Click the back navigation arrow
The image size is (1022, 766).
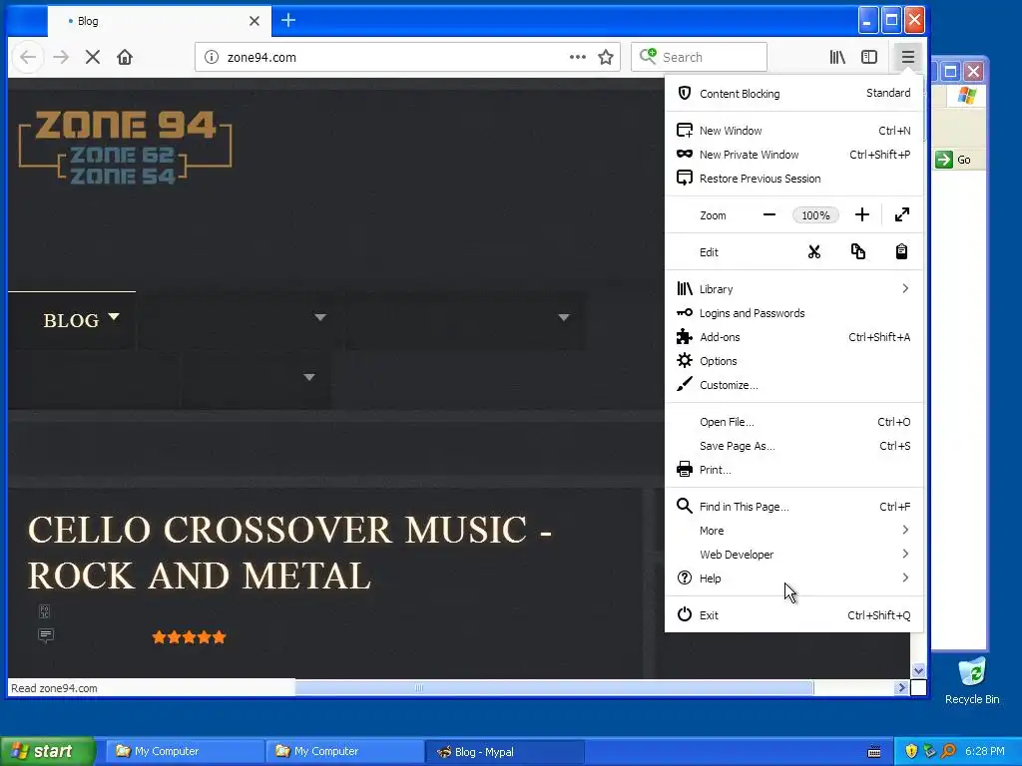click(27, 57)
